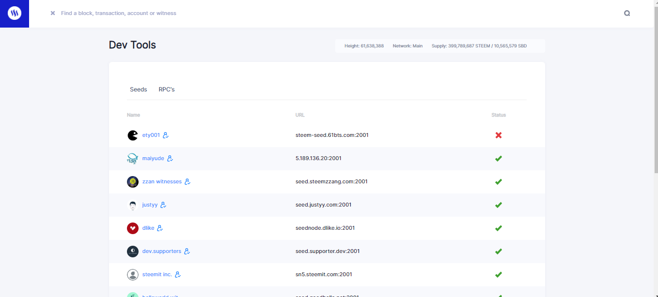Click witness icon next to maiyude
The image size is (658, 297).
click(x=170, y=159)
